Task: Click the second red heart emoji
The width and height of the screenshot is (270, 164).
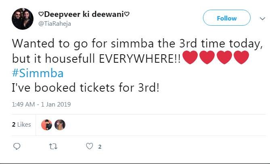Action: pos(207,57)
